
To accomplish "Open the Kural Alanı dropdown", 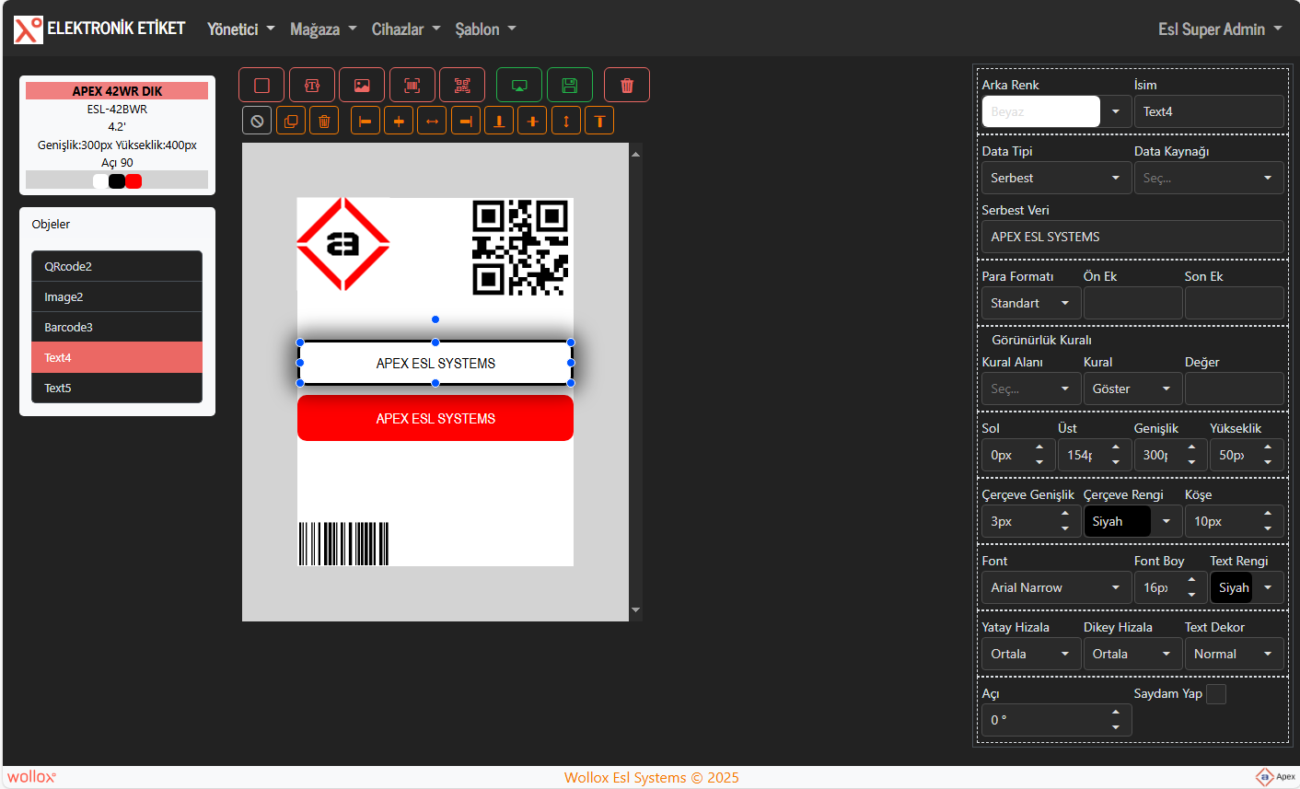I will pos(1031,389).
